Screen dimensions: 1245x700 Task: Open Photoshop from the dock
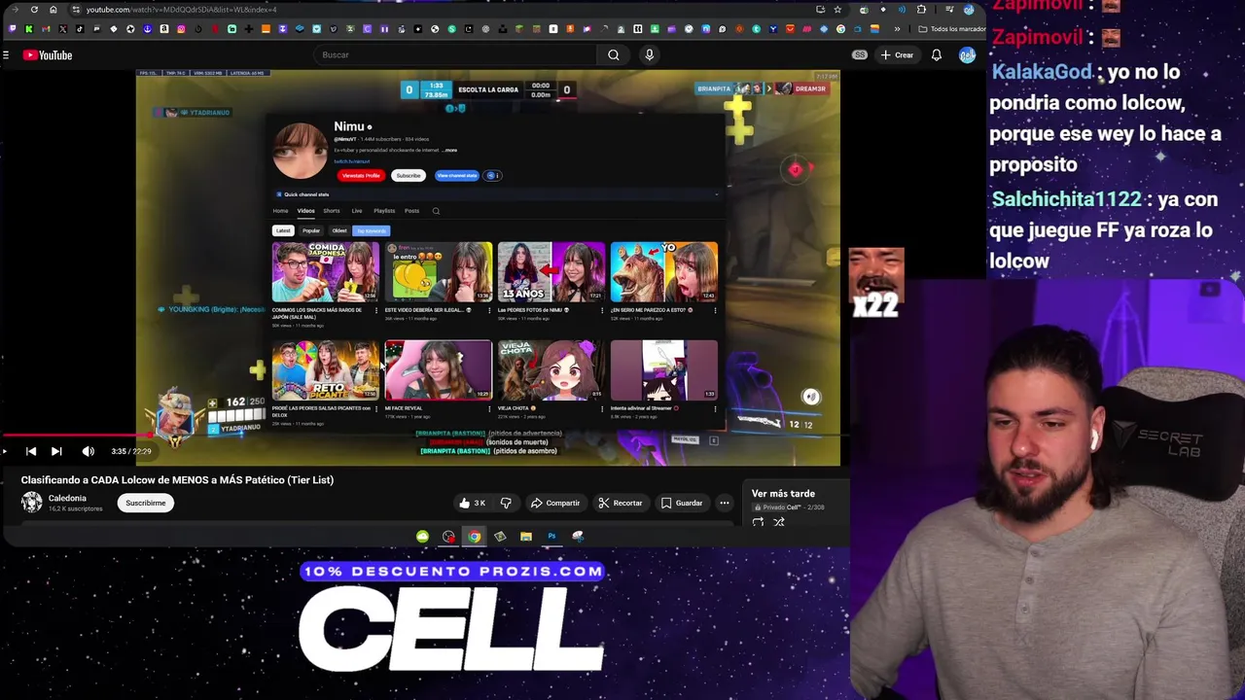tap(551, 536)
